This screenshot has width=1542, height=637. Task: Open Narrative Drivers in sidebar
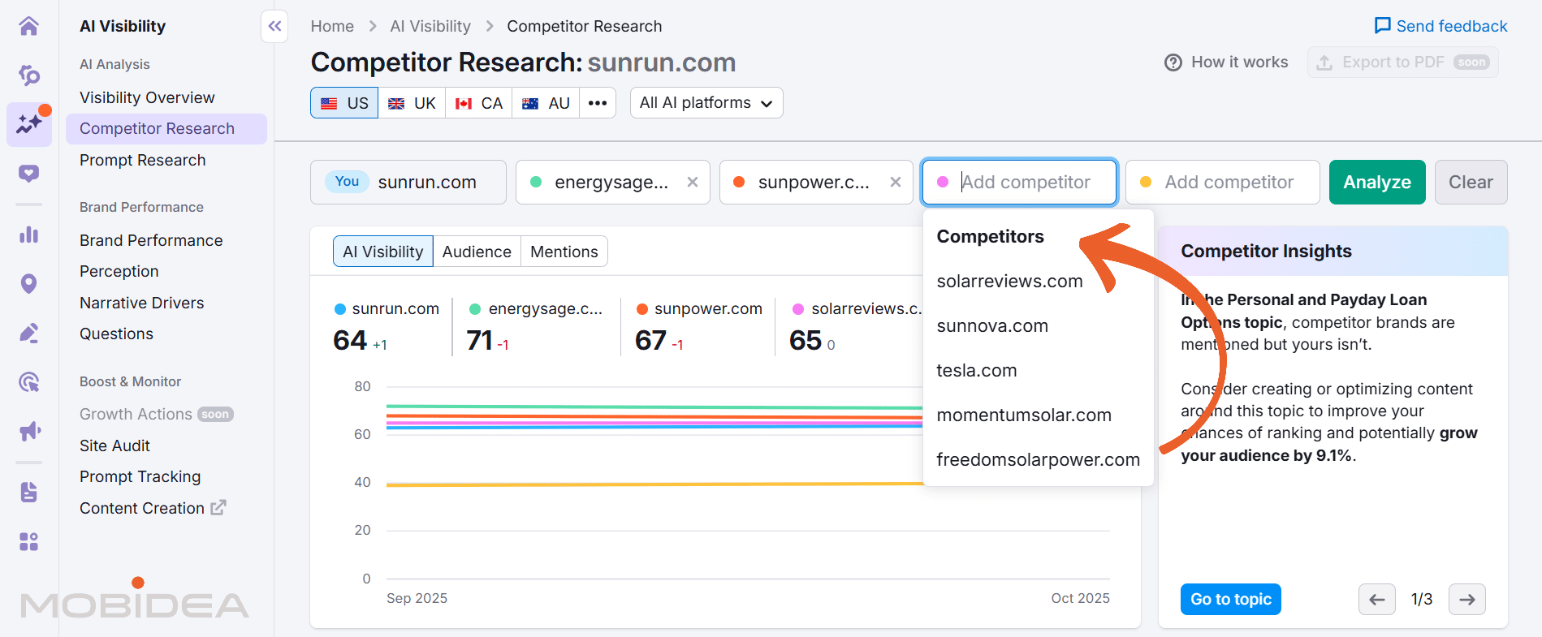pyautogui.click(x=142, y=303)
